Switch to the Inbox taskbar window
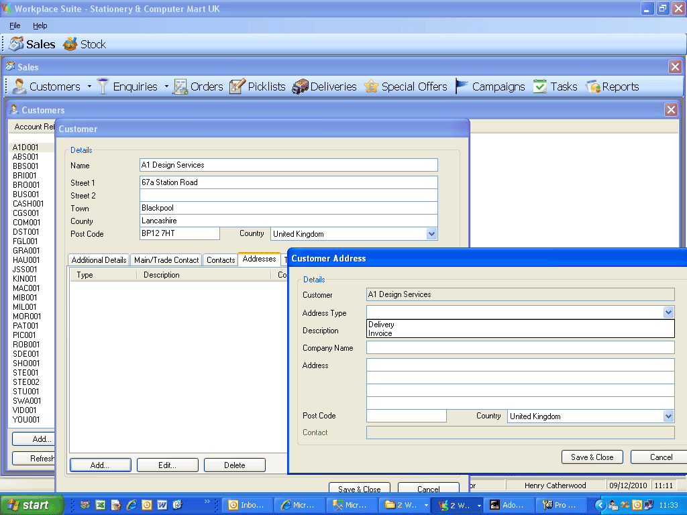The image size is (687, 515). coord(247,505)
